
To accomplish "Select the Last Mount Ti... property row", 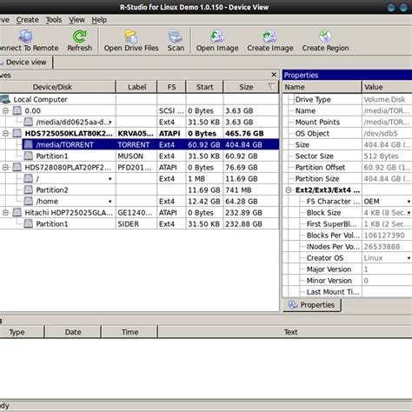I will coord(347,291).
